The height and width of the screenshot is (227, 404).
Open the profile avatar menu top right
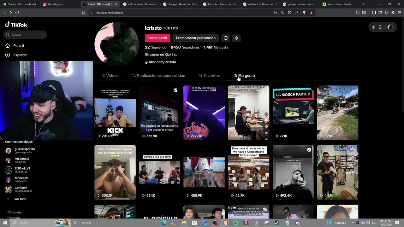click(x=390, y=27)
